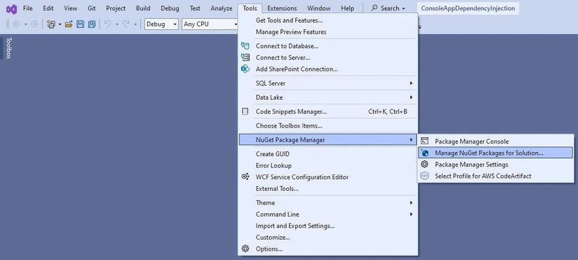Click the Package Manager Settings gear icon
578x260 pixels.
point(424,164)
